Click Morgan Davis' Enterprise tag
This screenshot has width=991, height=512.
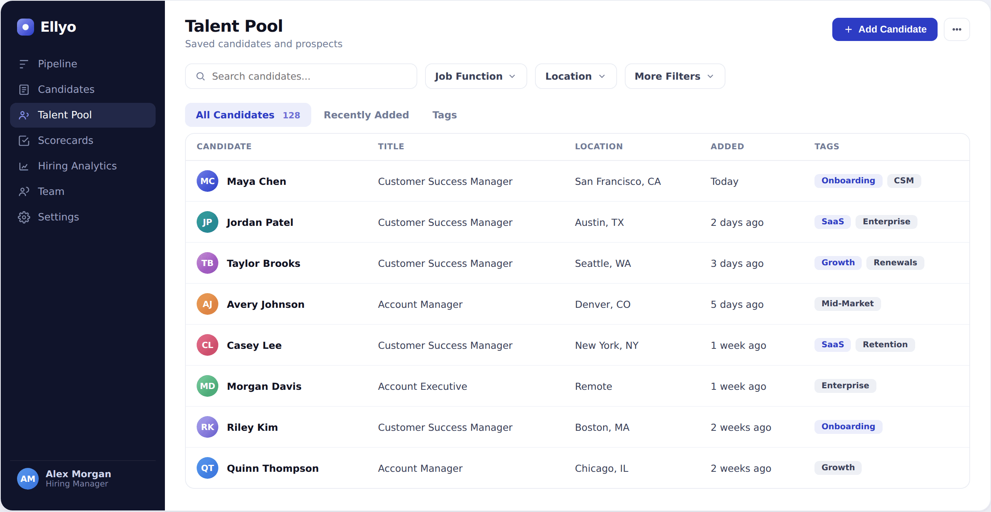[845, 386]
